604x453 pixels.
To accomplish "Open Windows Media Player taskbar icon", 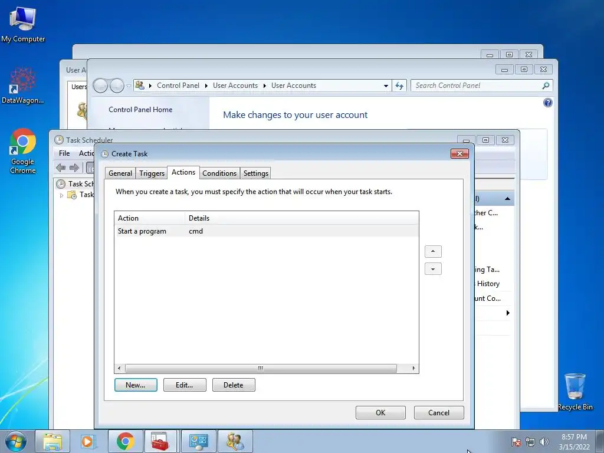I will pyautogui.click(x=88, y=441).
